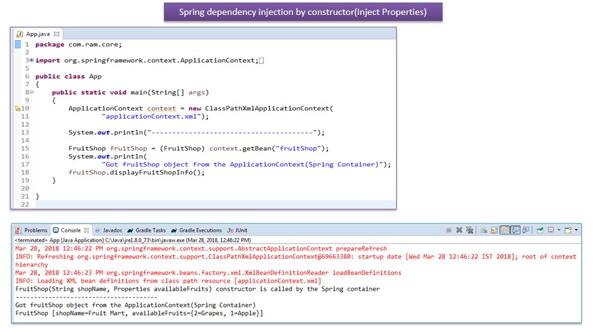Toggle Show Console When Standard Out Changes
This screenshot has height=328, width=596.
[x=515, y=230]
